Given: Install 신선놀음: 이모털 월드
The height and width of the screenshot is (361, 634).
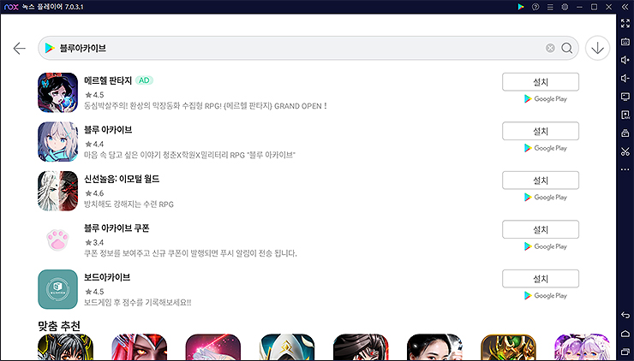Looking at the screenshot, I should tap(541, 180).
